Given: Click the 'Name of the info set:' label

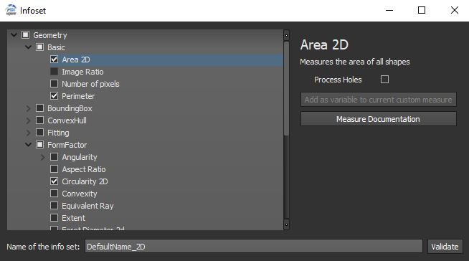Looking at the screenshot, I should pyautogui.click(x=43, y=247).
